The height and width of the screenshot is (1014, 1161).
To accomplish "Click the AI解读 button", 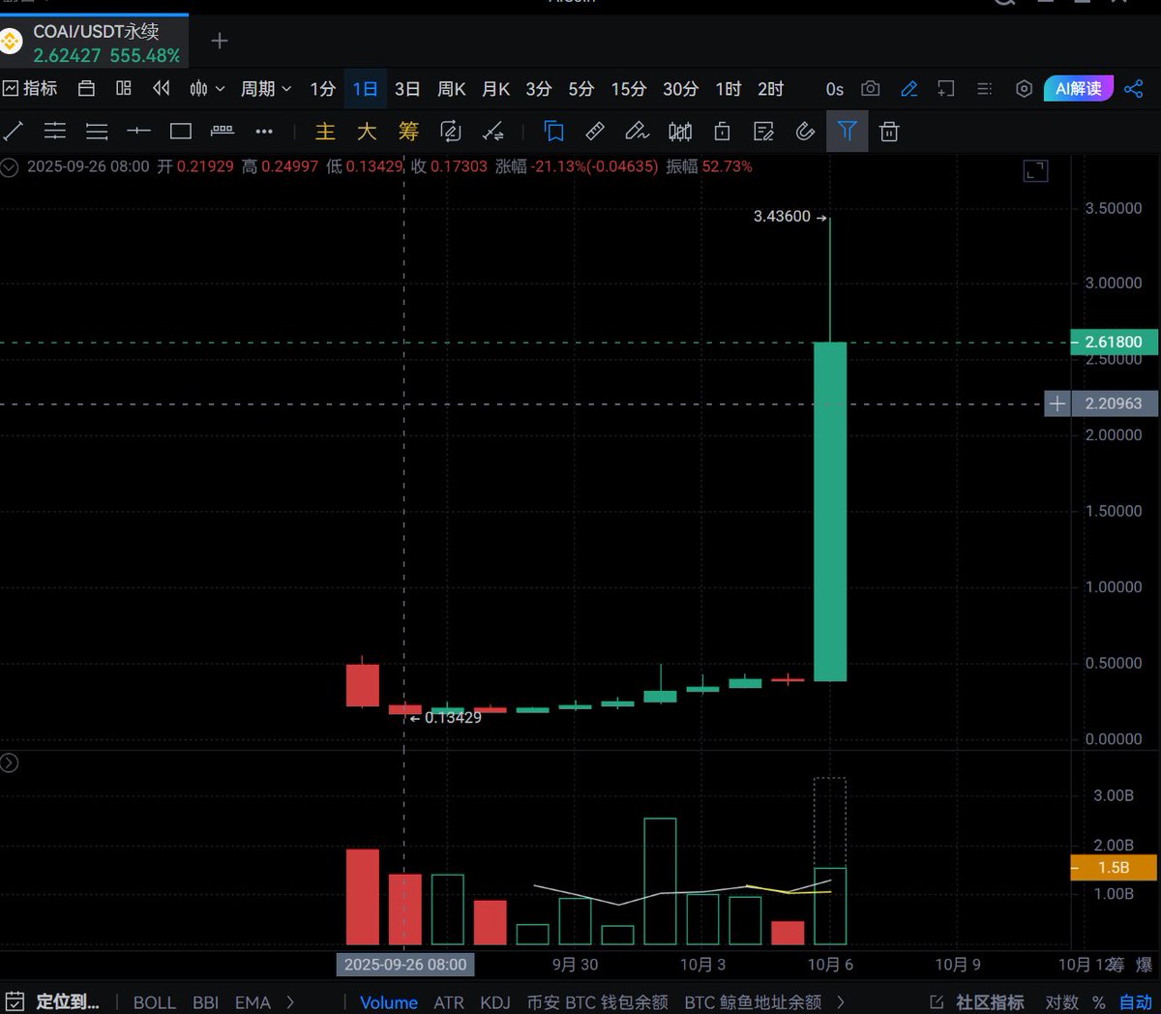I will tap(1079, 89).
